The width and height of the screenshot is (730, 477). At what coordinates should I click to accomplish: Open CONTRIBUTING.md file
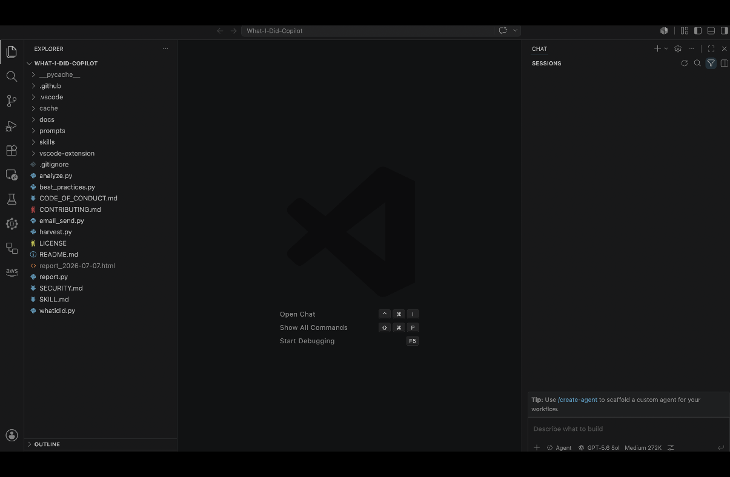pyautogui.click(x=101, y=209)
